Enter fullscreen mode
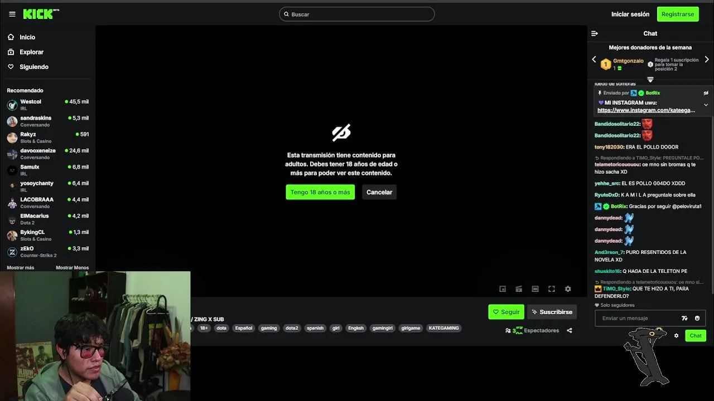714x401 pixels. pyautogui.click(x=552, y=289)
